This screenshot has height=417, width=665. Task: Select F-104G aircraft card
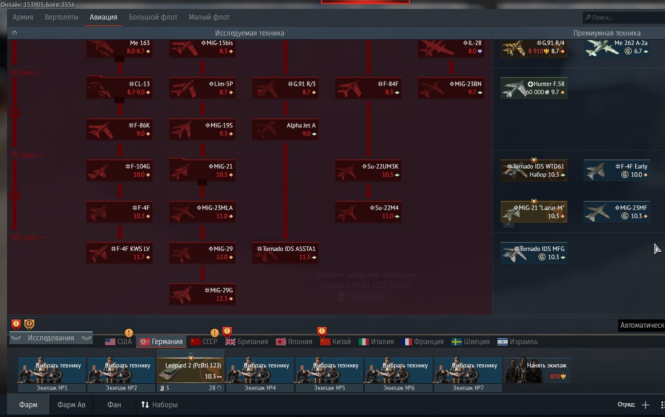119,171
